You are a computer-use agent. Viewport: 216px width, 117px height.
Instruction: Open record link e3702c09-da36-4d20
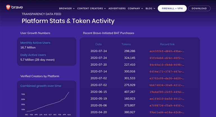(167, 78)
